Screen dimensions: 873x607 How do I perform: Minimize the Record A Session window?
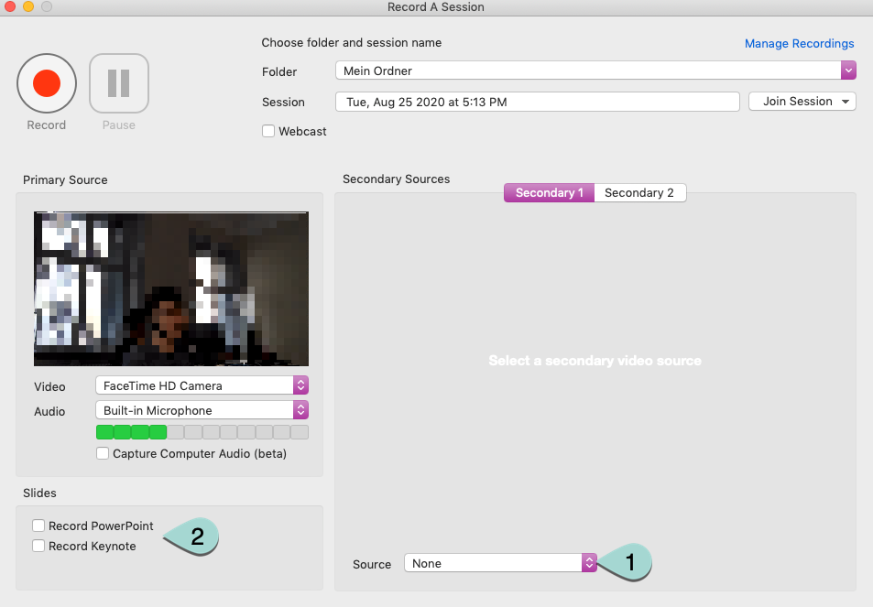(27, 7)
